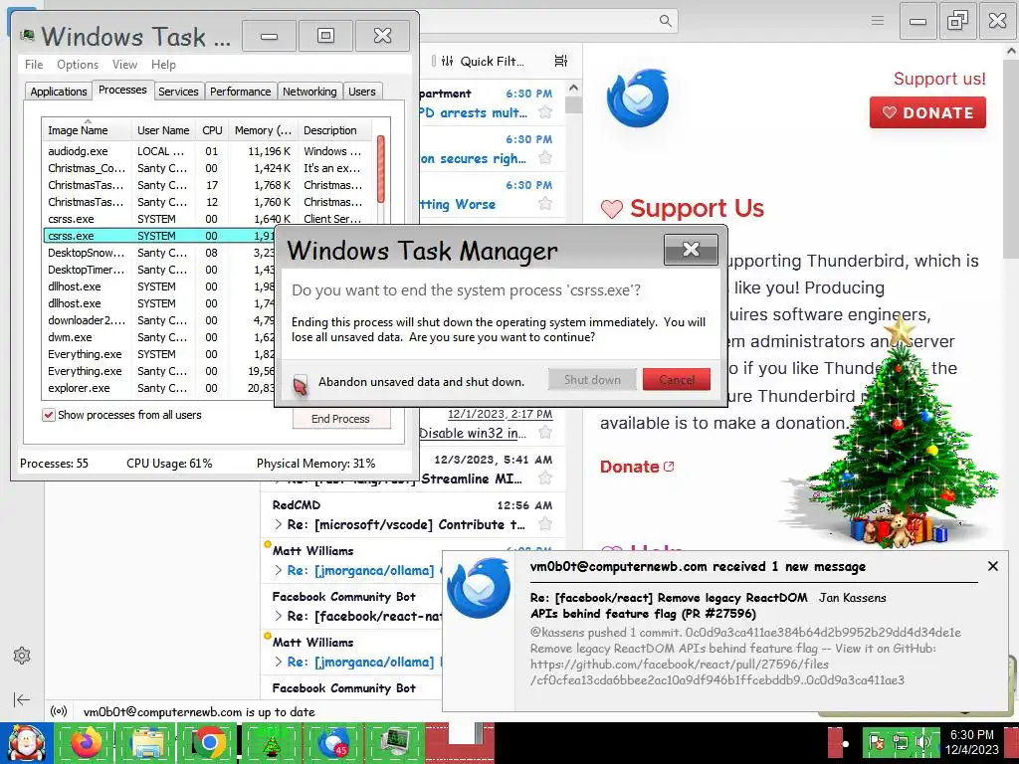
Task: Switch to the Services tab
Action: [x=178, y=92]
